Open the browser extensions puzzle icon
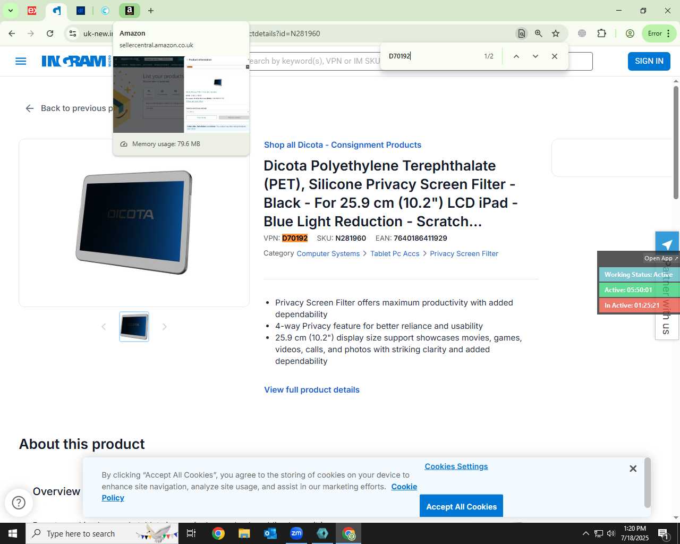The width and height of the screenshot is (680, 544). (601, 33)
